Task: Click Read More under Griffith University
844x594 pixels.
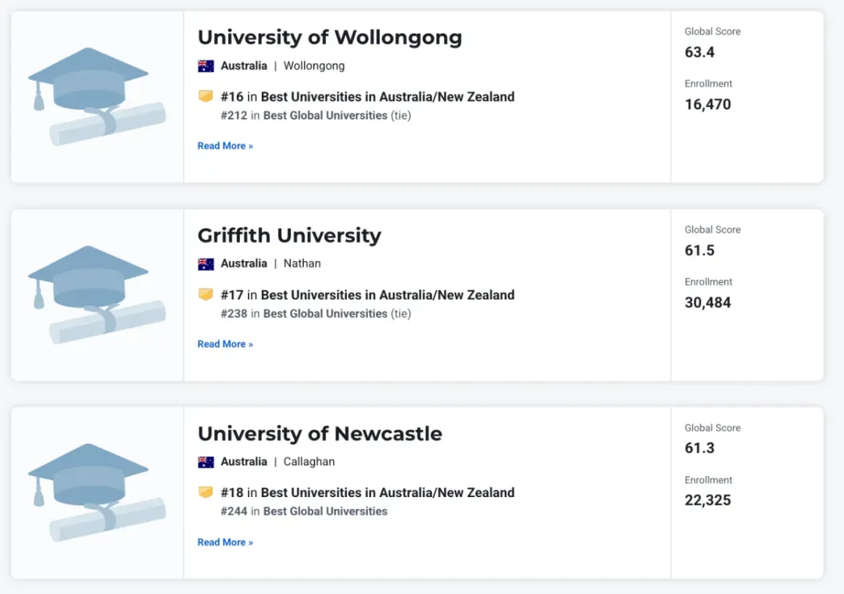Action: coord(225,344)
